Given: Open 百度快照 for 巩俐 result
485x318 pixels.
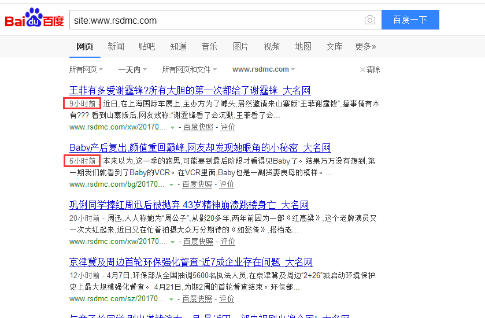Looking at the screenshot, I should (198, 242).
